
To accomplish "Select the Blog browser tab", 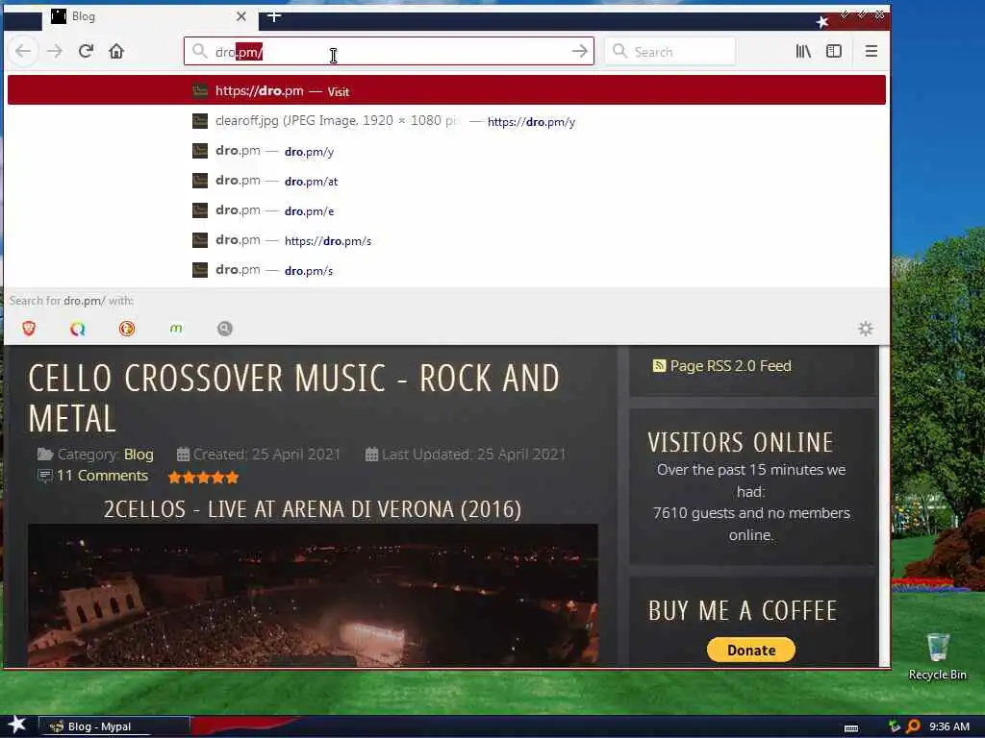I will (149, 16).
